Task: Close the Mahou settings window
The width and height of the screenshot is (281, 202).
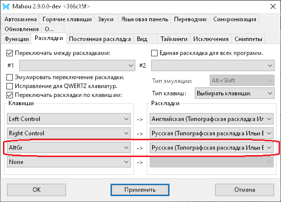Action: coord(273,6)
